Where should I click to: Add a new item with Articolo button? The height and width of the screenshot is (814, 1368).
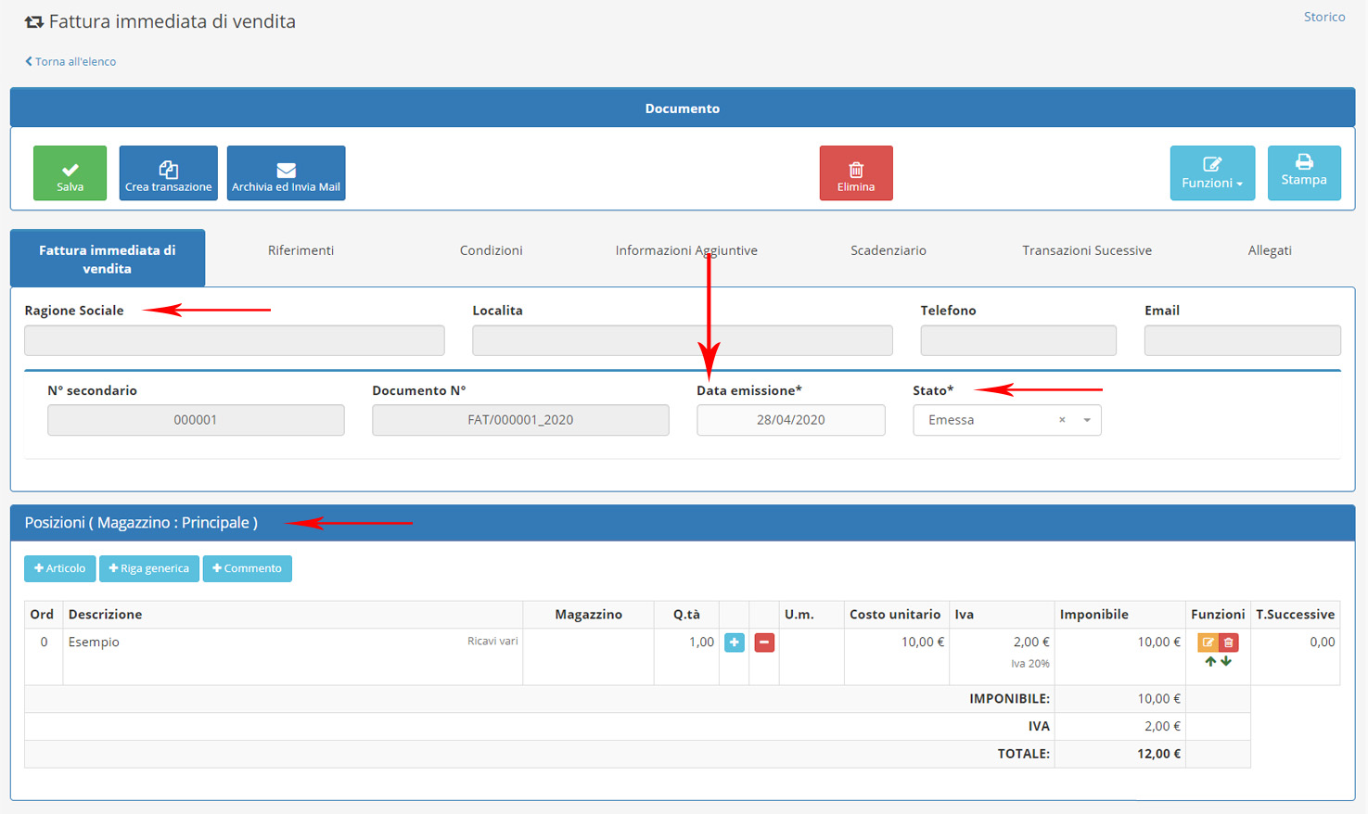point(59,568)
